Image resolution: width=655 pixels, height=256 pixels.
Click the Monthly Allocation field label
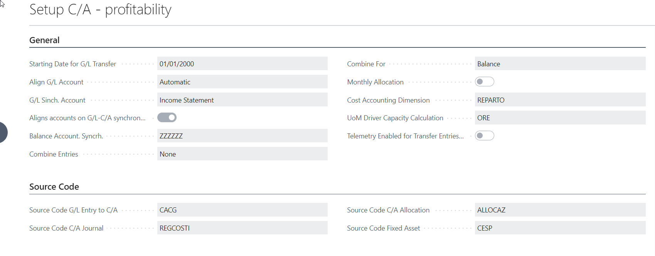point(375,82)
